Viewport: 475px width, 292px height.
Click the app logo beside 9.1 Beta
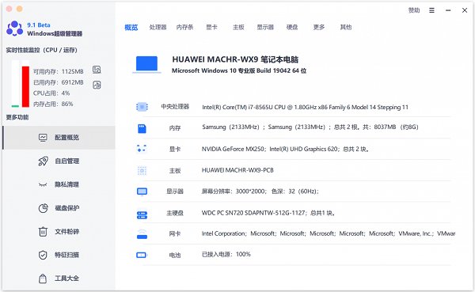click(x=14, y=28)
